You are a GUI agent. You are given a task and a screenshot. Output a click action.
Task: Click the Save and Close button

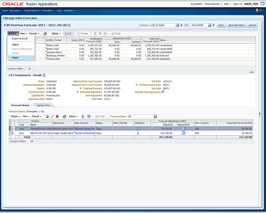236,25
